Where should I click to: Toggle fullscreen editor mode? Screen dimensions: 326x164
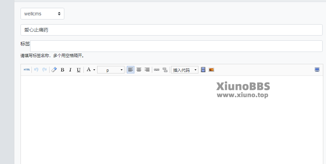point(317,70)
